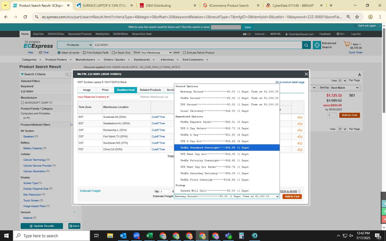Follow Go to product detail page link
386x241 pixels.
click(290, 82)
